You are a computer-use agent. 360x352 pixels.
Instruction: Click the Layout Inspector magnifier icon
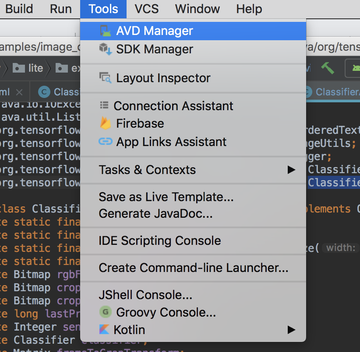coord(105,78)
